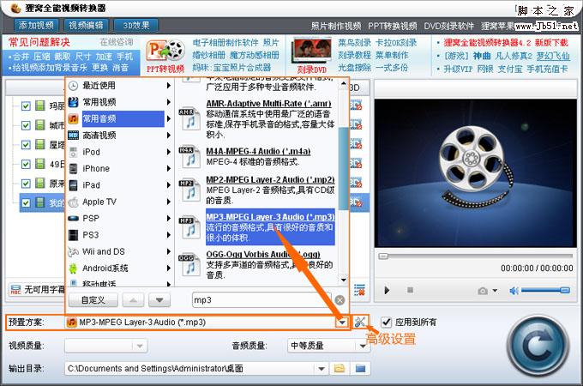Expand Apple TV submenu arrow
Screen dimensions: 583x386
169,202
